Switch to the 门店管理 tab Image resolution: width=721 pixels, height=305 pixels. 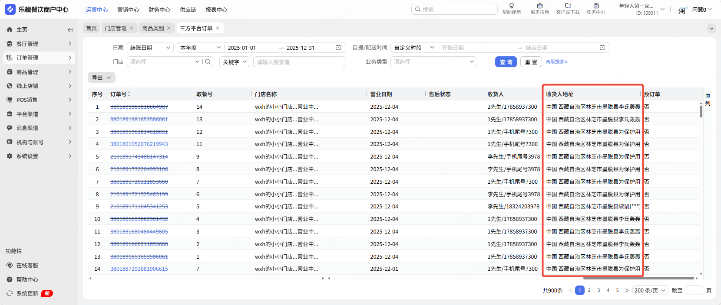pyautogui.click(x=116, y=28)
